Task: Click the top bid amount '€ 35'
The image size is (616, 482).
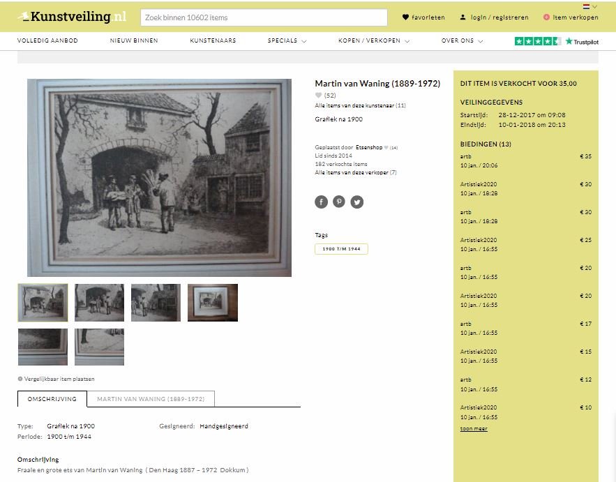Action: coord(585,156)
